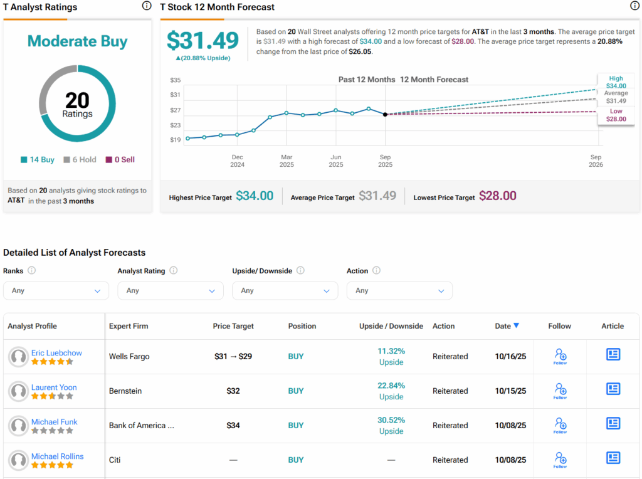Open article for Bank of America rating
642x479 pixels.
[x=613, y=424]
